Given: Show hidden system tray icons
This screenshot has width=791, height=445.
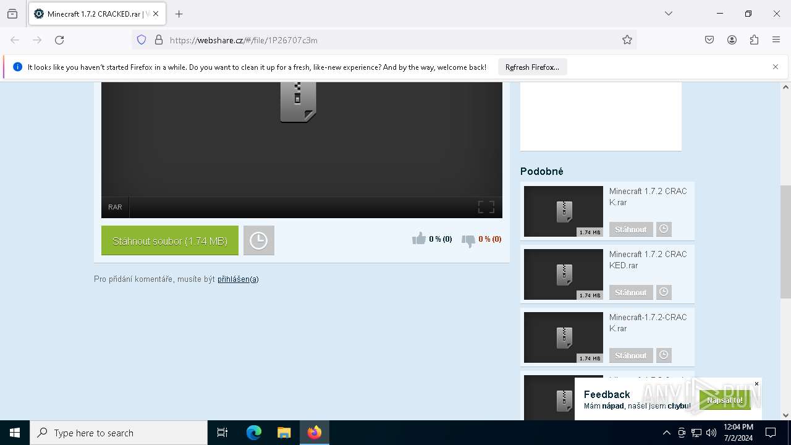Looking at the screenshot, I should pos(666,433).
